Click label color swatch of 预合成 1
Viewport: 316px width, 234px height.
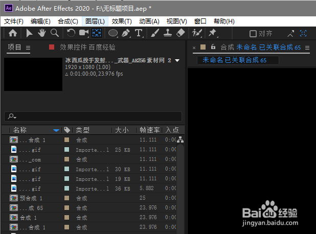point(66,198)
